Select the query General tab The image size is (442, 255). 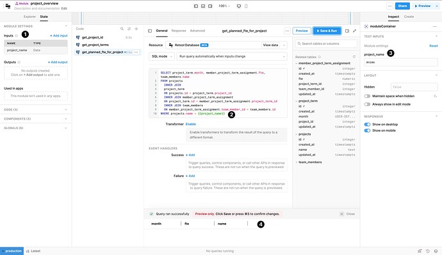(162, 31)
